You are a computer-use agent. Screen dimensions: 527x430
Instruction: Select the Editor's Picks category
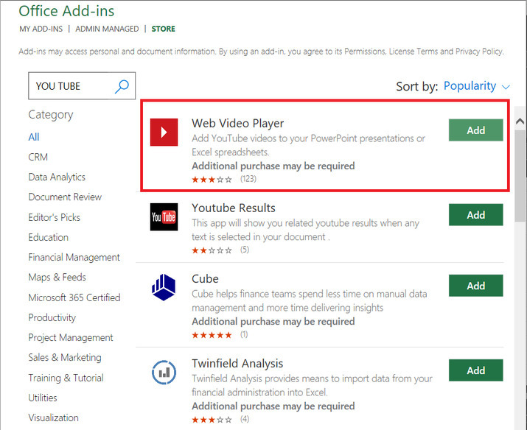tap(55, 217)
